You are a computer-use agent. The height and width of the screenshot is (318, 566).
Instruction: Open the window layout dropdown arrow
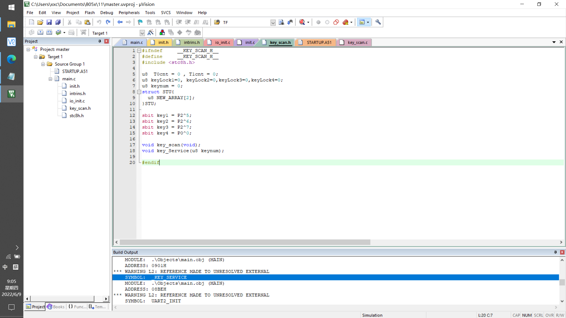click(x=368, y=22)
